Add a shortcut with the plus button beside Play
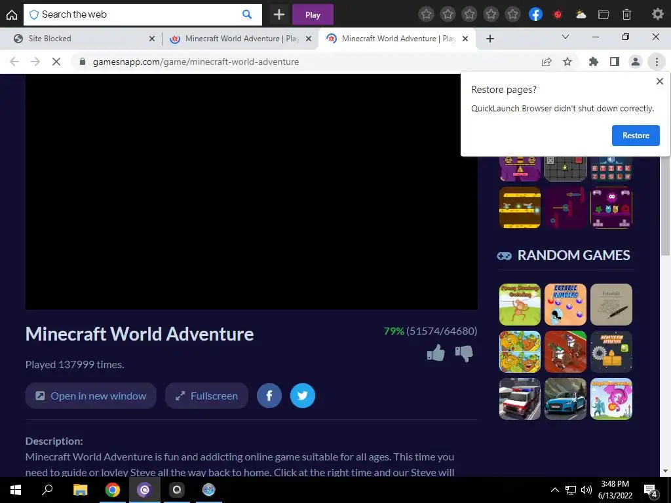This screenshot has height=503, width=671. coord(279,14)
